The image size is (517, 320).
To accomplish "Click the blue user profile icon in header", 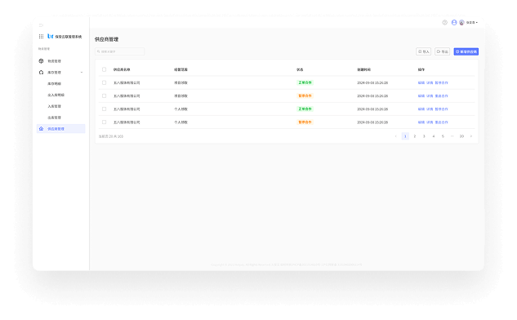I will pos(454,22).
